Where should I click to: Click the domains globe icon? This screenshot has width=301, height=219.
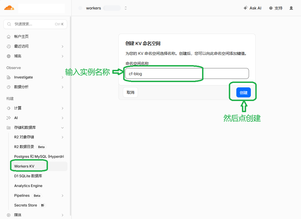coord(9,56)
